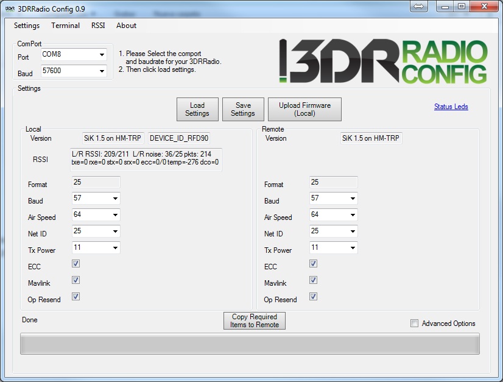Click the Remote Format field

tap(333, 182)
